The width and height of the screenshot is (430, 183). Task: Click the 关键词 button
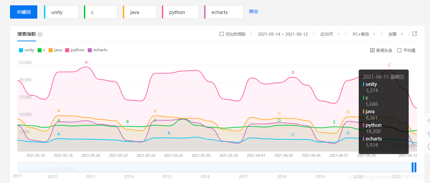coord(24,12)
